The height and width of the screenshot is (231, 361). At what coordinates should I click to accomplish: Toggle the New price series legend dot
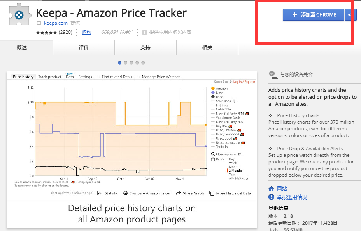tap(213, 93)
